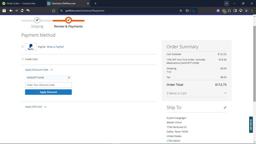Open the tab search dropdown in title bar
Screen dimensions: 256x144
(226, 4)
